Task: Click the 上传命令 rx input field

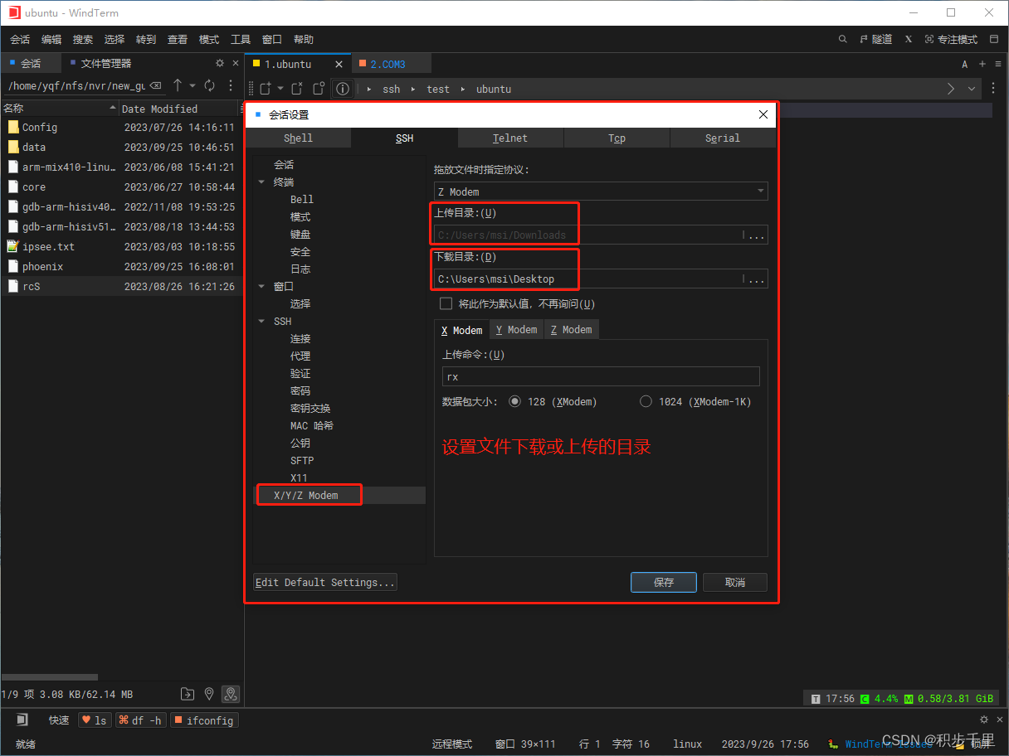Action: 602,376
